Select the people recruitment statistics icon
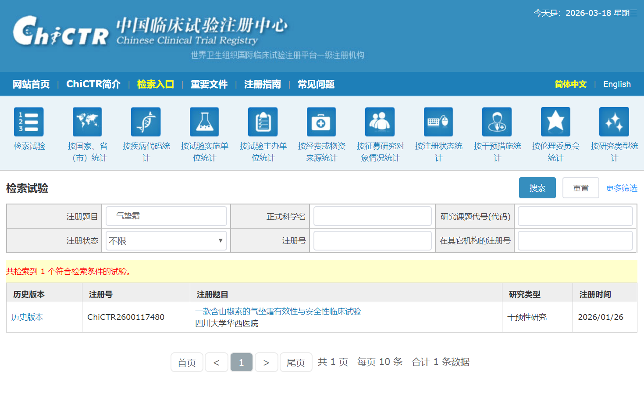 coord(380,122)
